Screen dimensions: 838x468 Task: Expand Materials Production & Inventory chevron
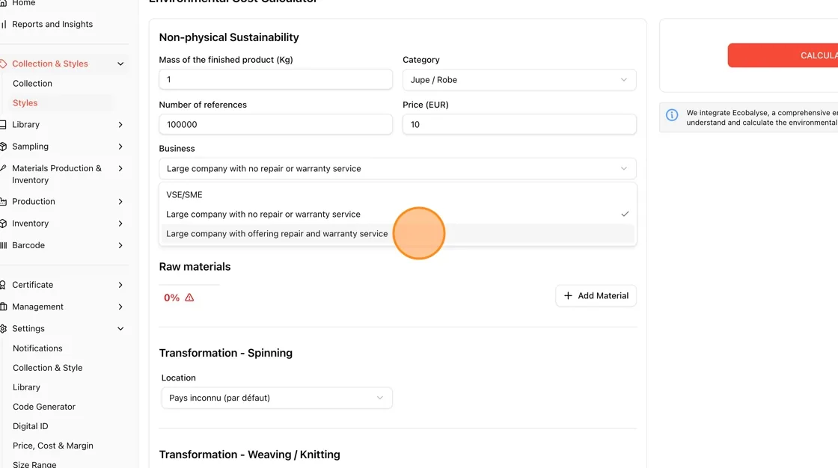point(120,168)
